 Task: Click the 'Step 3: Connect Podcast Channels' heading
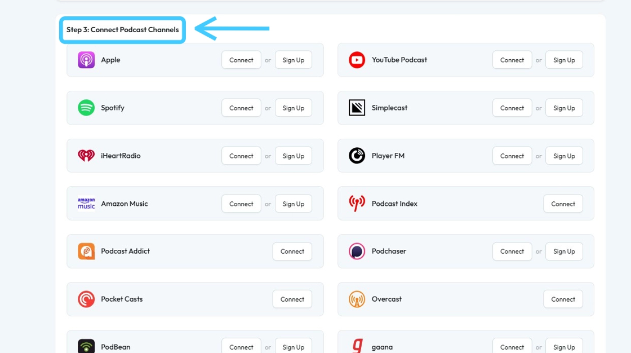click(x=122, y=30)
